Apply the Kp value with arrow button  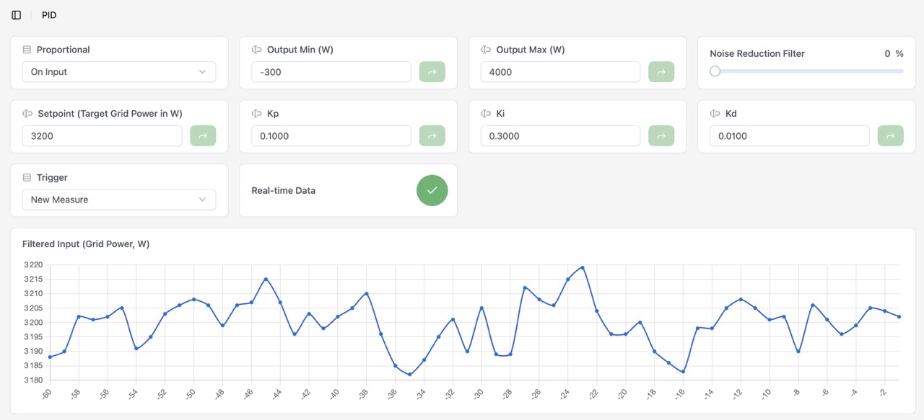pos(432,136)
